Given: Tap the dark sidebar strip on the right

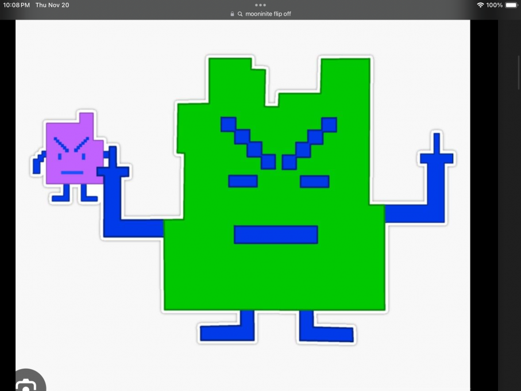Looking at the screenshot, I should pyautogui.click(x=509, y=201).
